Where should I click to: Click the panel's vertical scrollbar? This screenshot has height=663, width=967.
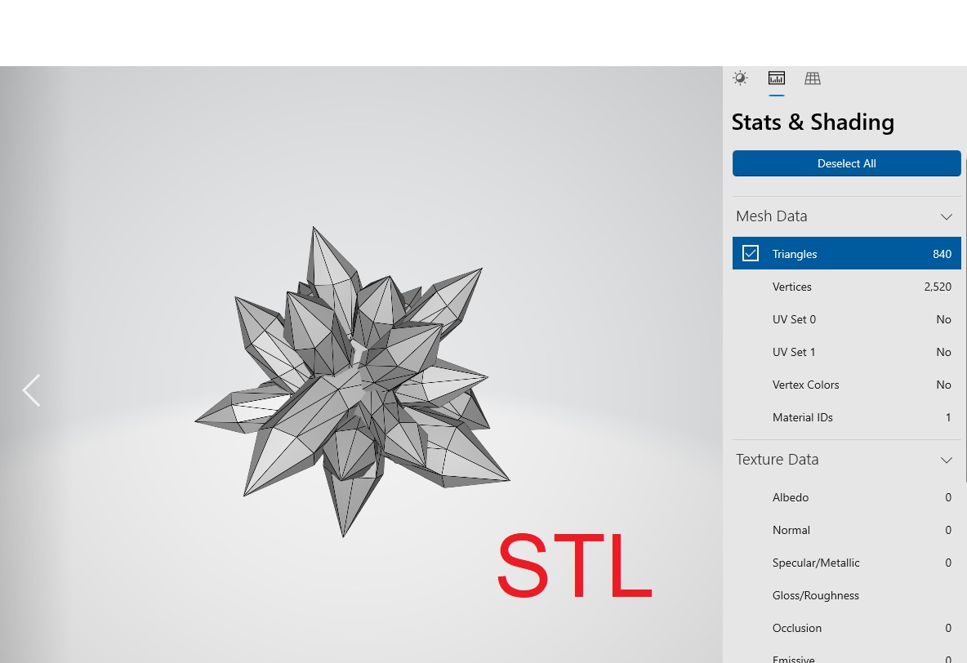tap(965, 321)
